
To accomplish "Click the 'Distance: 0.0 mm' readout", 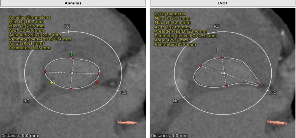I will click(x=19, y=136).
